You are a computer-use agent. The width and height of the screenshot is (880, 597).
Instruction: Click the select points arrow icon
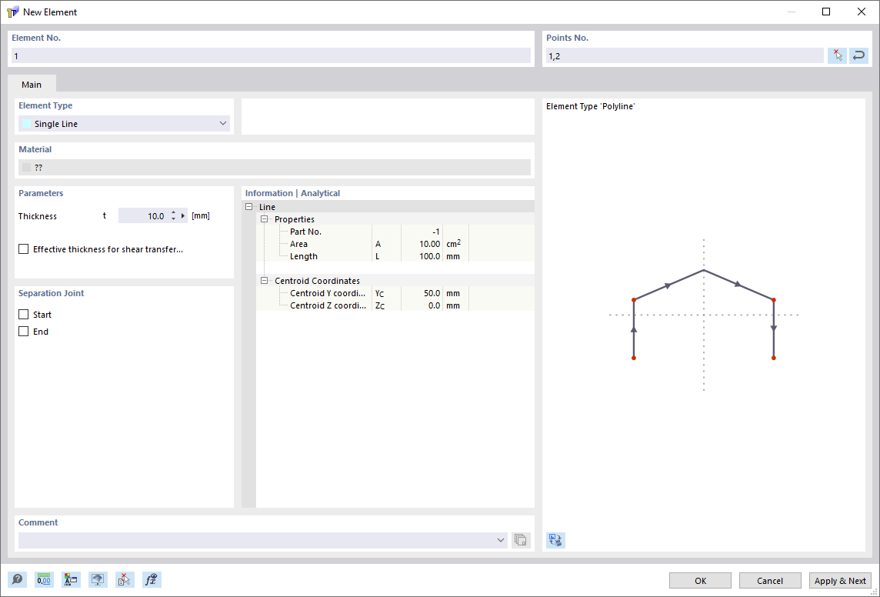coord(837,55)
